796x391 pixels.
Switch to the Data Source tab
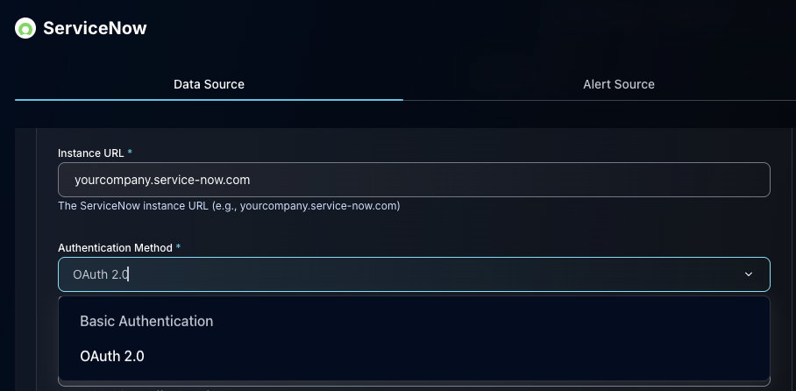[209, 84]
